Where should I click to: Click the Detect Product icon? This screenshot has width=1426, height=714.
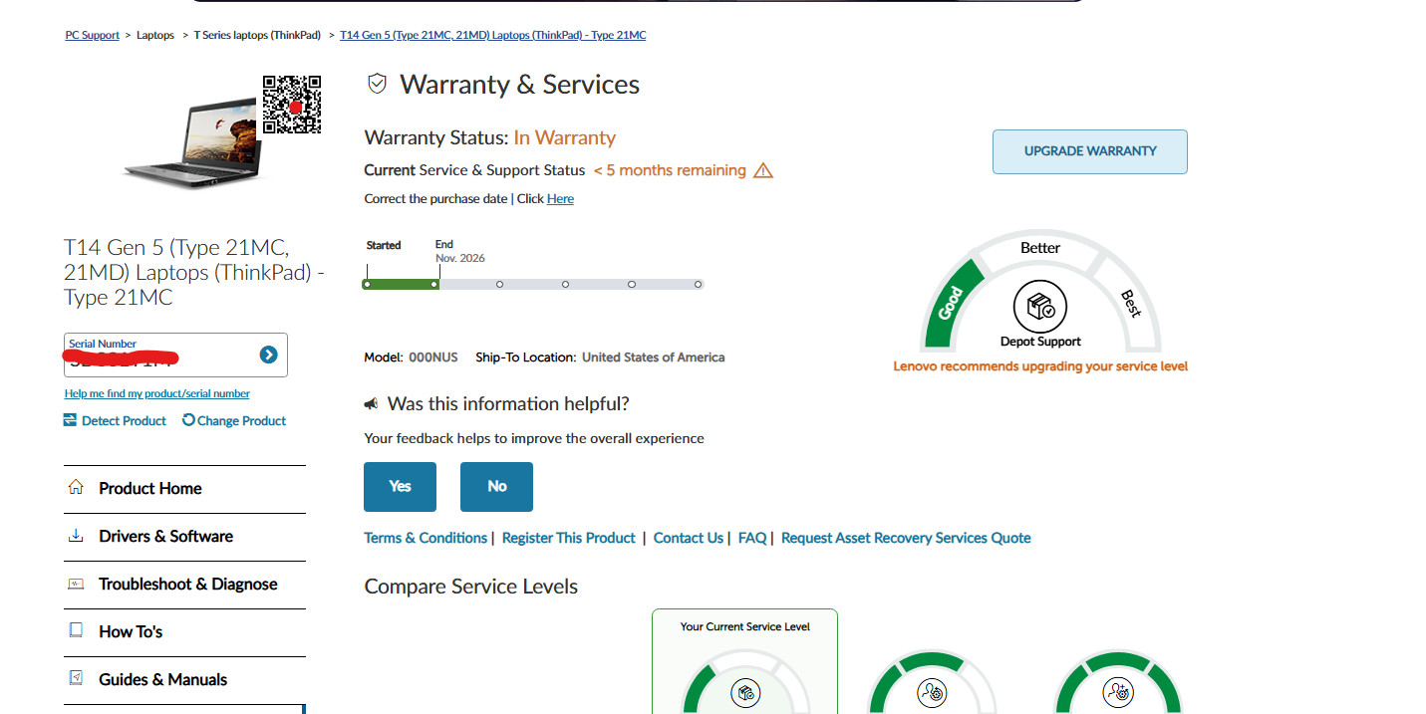(70, 420)
